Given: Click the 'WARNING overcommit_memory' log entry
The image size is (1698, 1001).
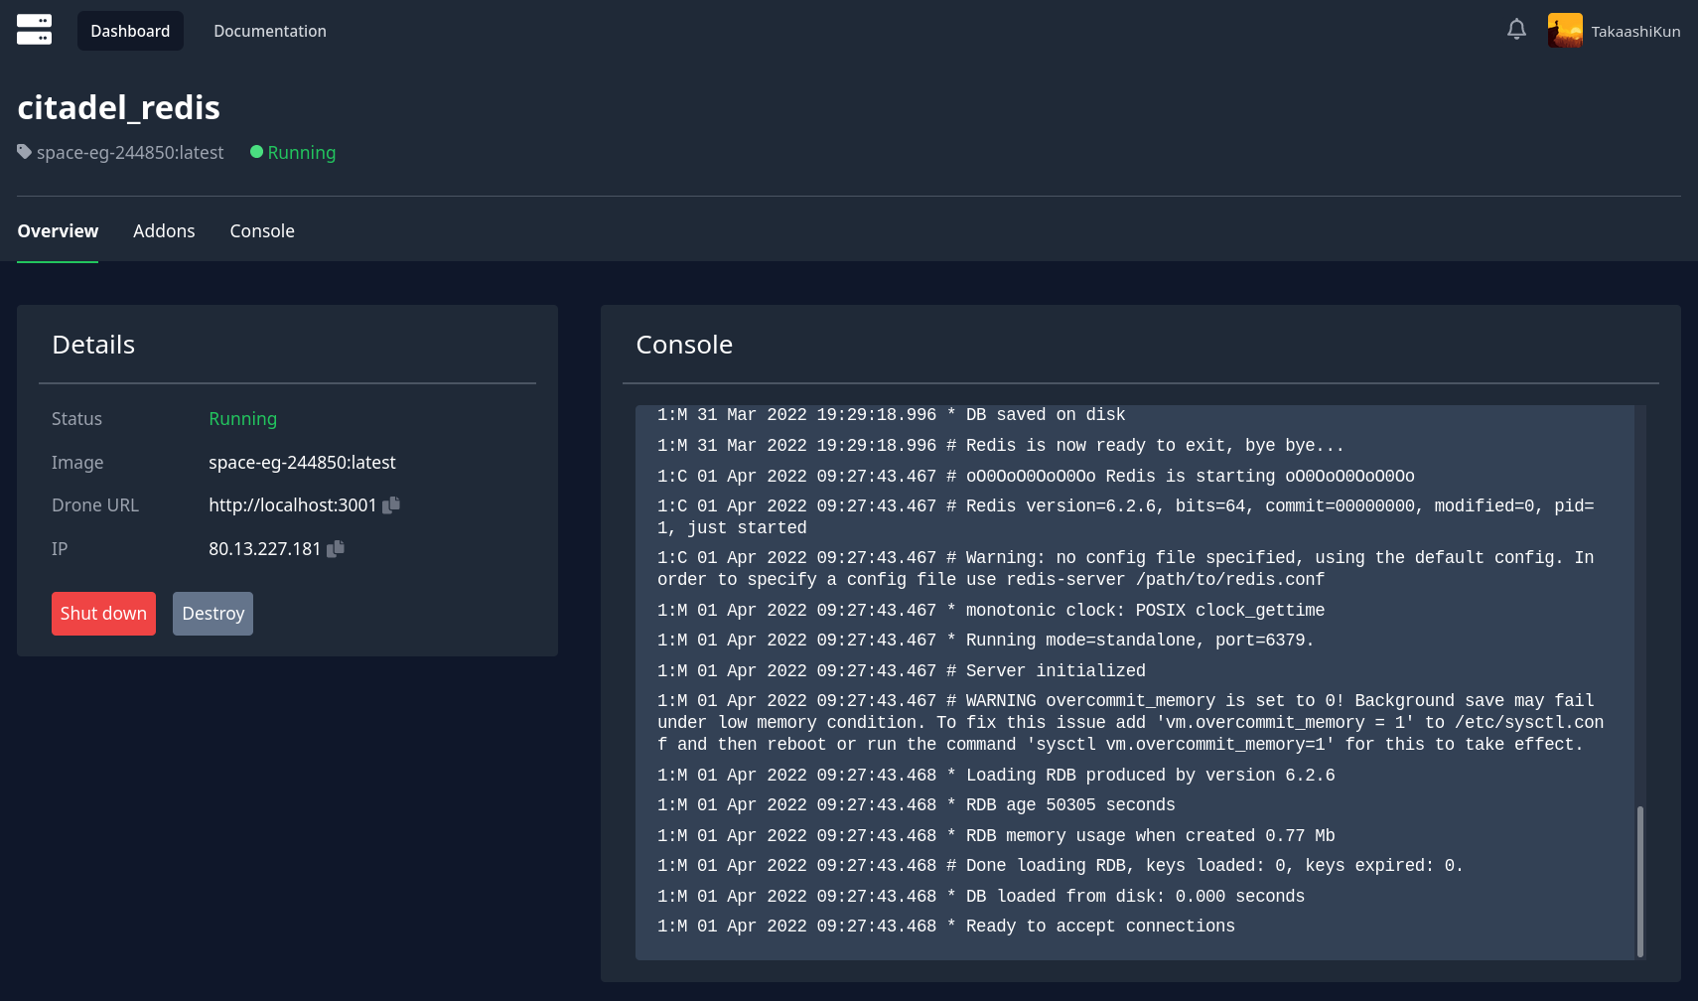Looking at the screenshot, I should point(1130,723).
